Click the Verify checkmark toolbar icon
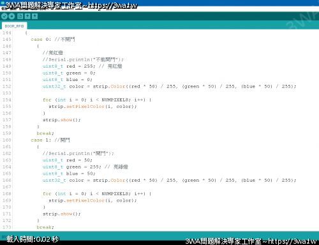Image resolution: width=319 pixels, height=245 pixels. point(4,17)
